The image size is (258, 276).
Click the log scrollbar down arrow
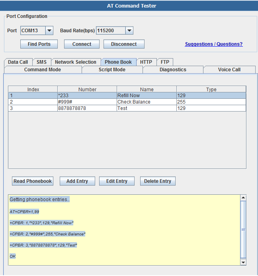[243, 262]
